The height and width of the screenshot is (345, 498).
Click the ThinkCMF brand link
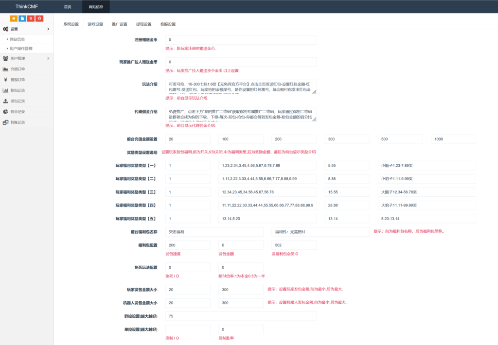point(27,7)
